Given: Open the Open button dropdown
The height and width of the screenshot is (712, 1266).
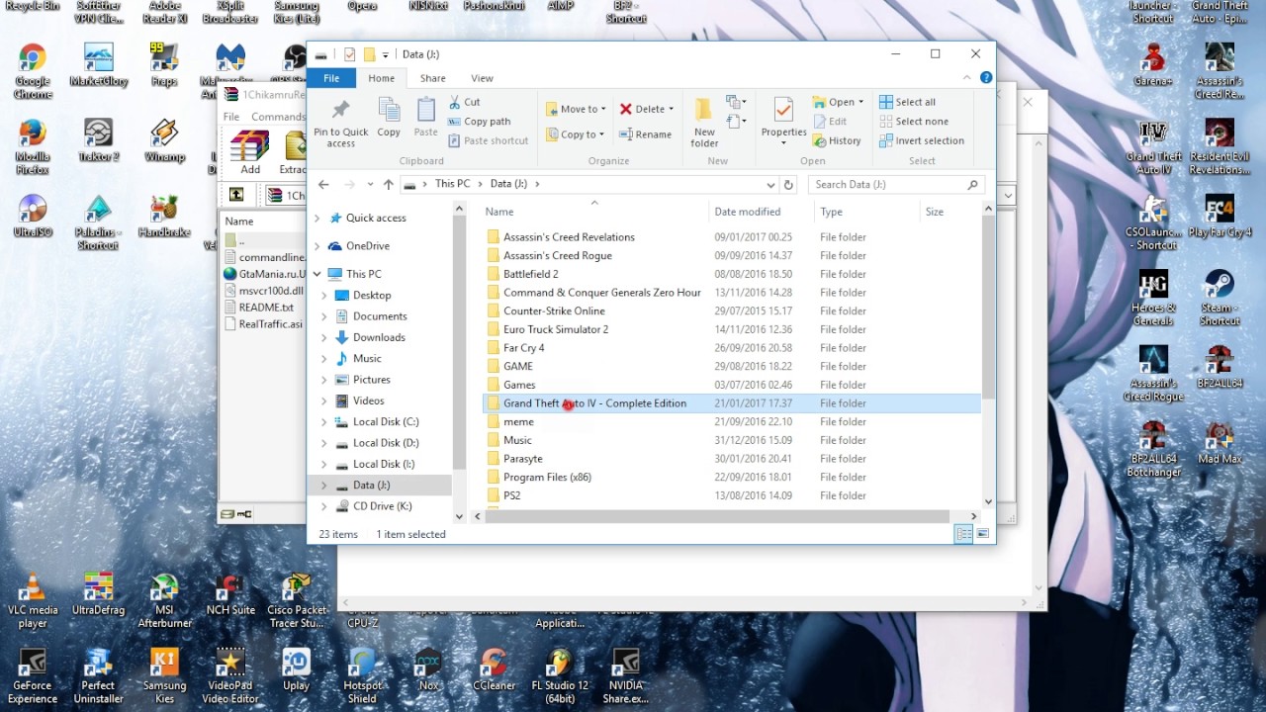Looking at the screenshot, I should click(860, 102).
